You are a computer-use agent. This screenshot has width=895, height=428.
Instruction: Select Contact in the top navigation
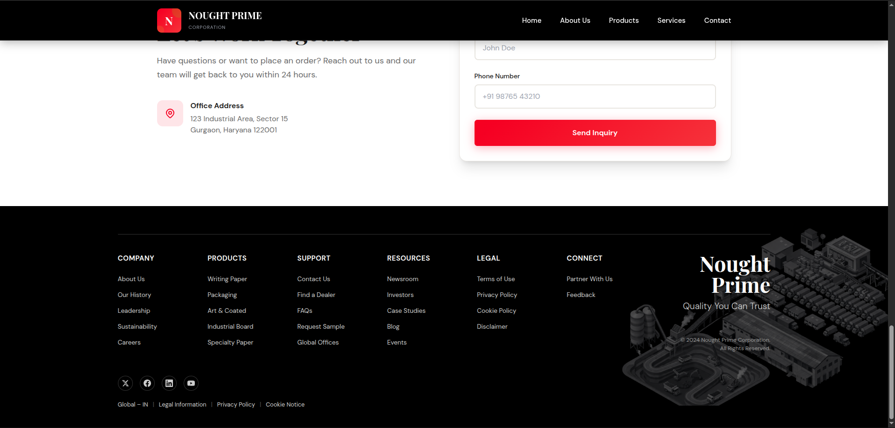point(717,21)
